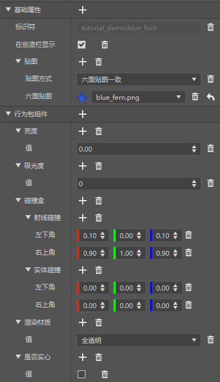Screen dimensions: 220x382
Task: Open the 渲染材质 dropdown showing 全透明
Action: coord(139,340)
